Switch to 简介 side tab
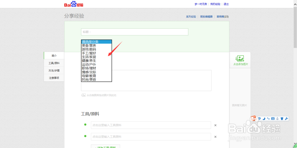 [x=54, y=56]
